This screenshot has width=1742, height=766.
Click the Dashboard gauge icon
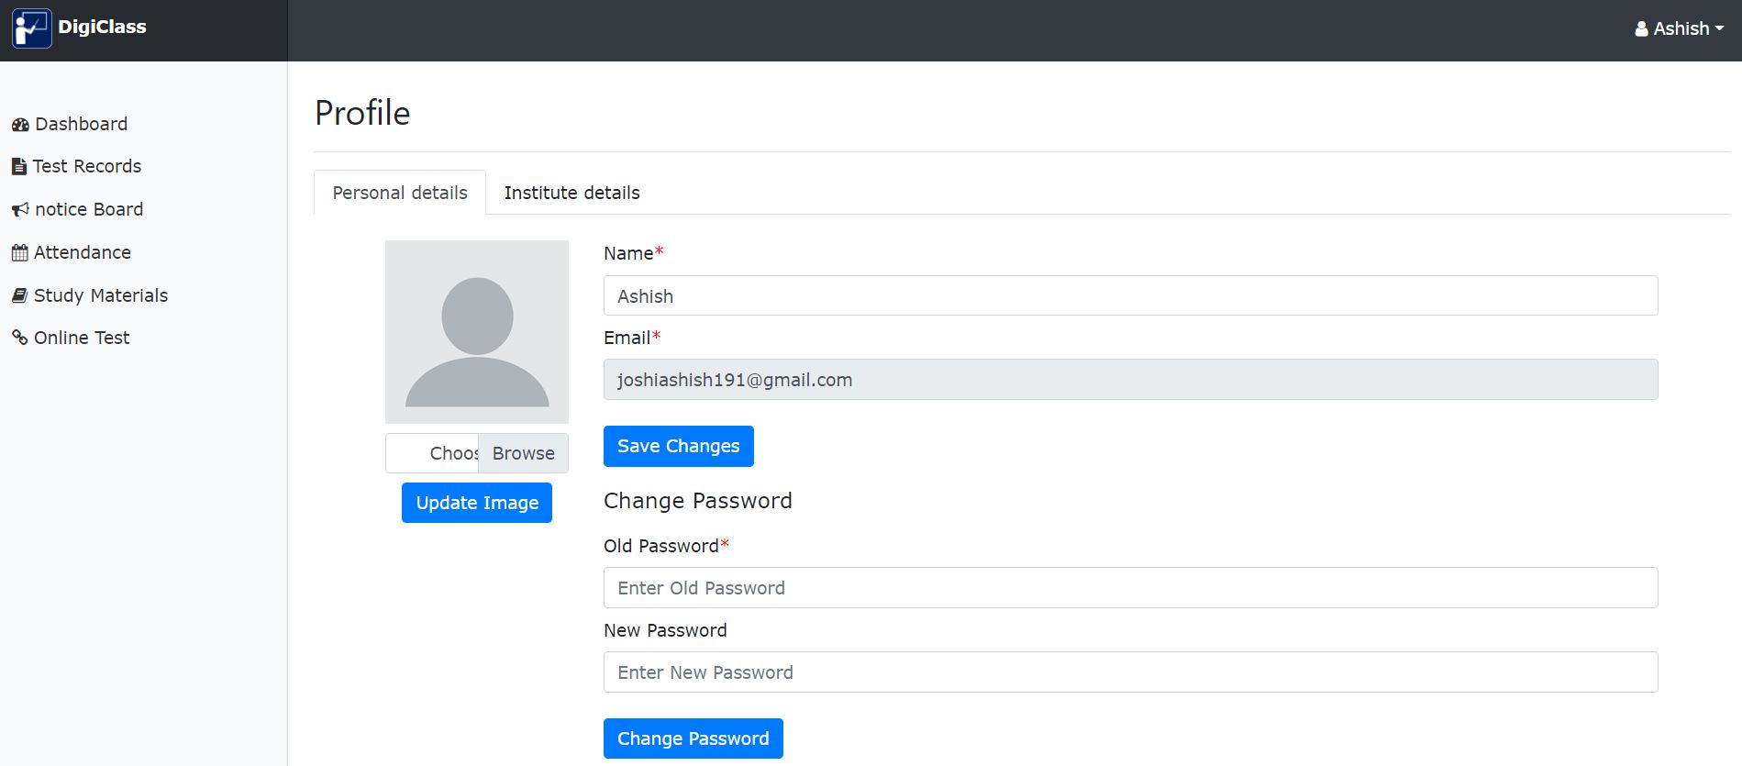20,125
